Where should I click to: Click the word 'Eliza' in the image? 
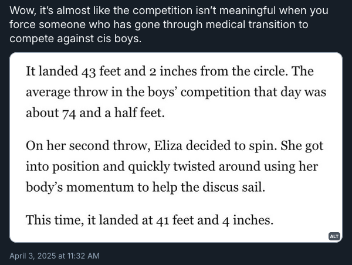(168, 145)
